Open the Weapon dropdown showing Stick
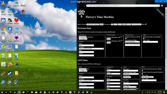Image resolution: width=167 pixels, height=94 pixels. 114,70
